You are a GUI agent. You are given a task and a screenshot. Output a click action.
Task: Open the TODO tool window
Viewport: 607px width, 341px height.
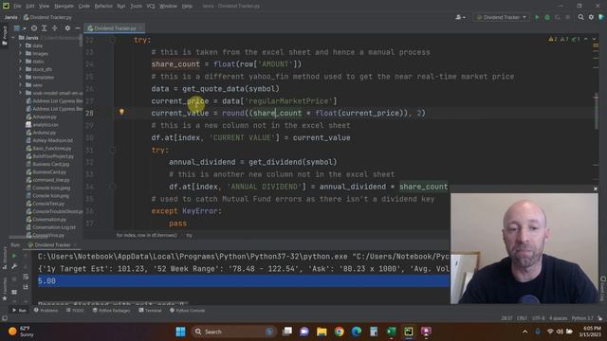[x=75, y=311]
